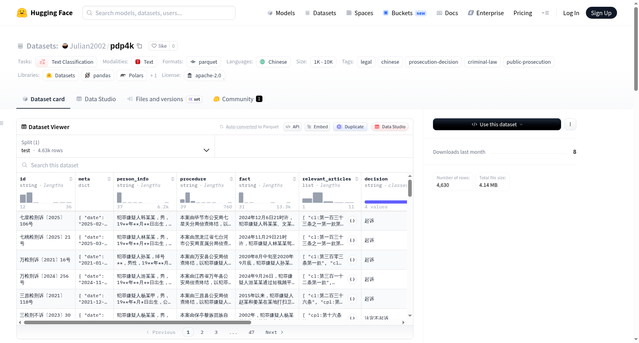
Task: Click the decision column value bar
Action: point(386,202)
